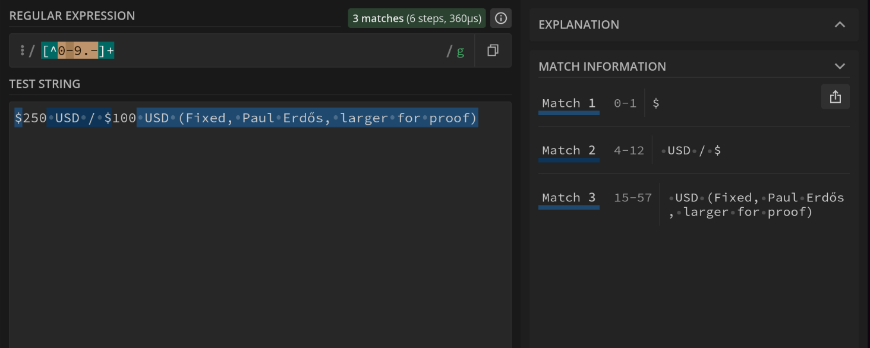Click the regex info icon beside match count
This screenshot has height=348, width=870.
[501, 18]
